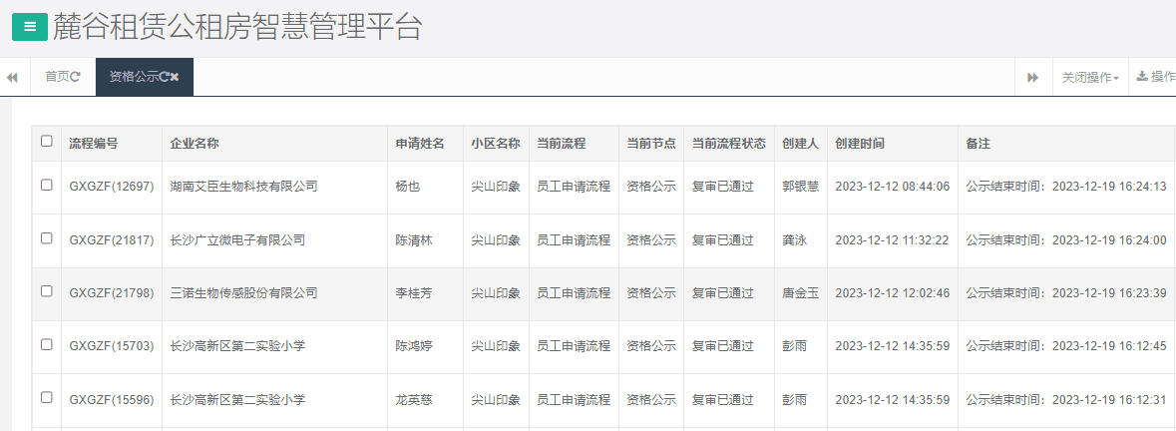
Task: Switch to the 首页 tab
Action: point(57,77)
